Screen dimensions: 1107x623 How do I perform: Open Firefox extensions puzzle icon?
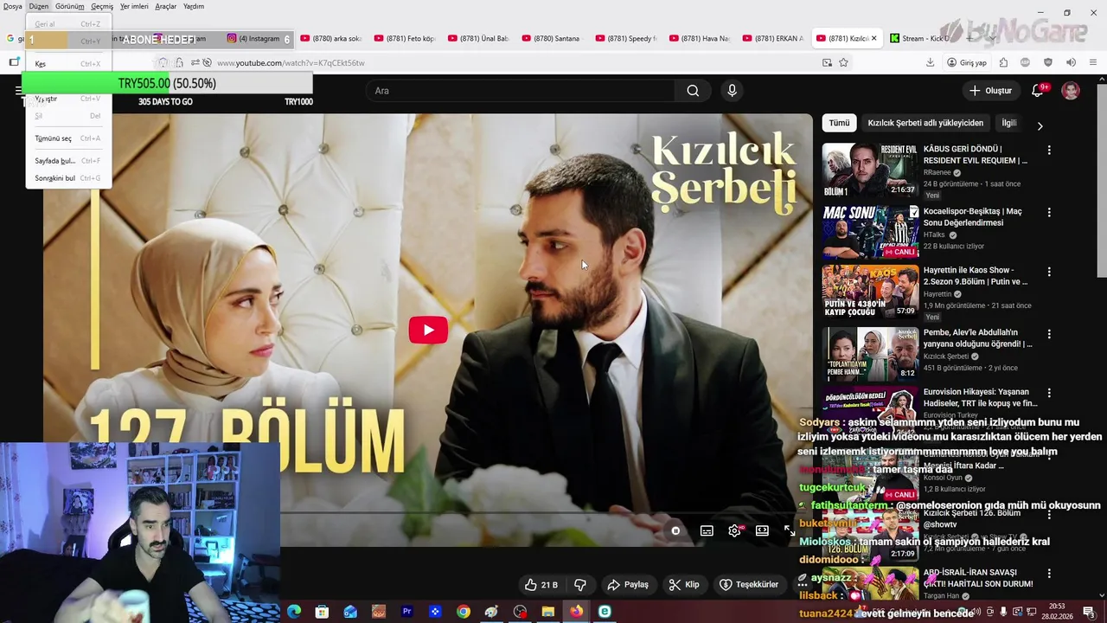pyautogui.click(x=1003, y=62)
